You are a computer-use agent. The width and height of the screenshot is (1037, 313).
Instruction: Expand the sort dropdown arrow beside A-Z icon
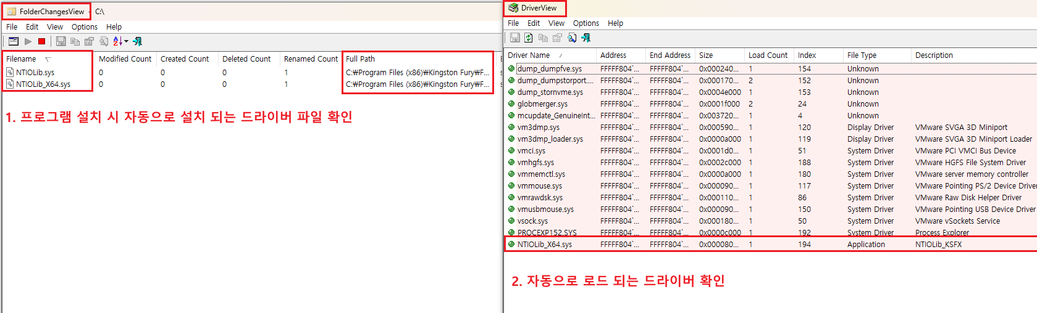[x=126, y=41]
